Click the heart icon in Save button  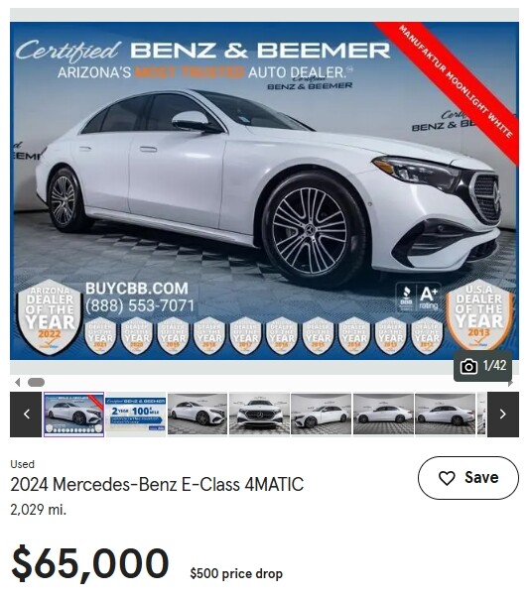point(447,478)
